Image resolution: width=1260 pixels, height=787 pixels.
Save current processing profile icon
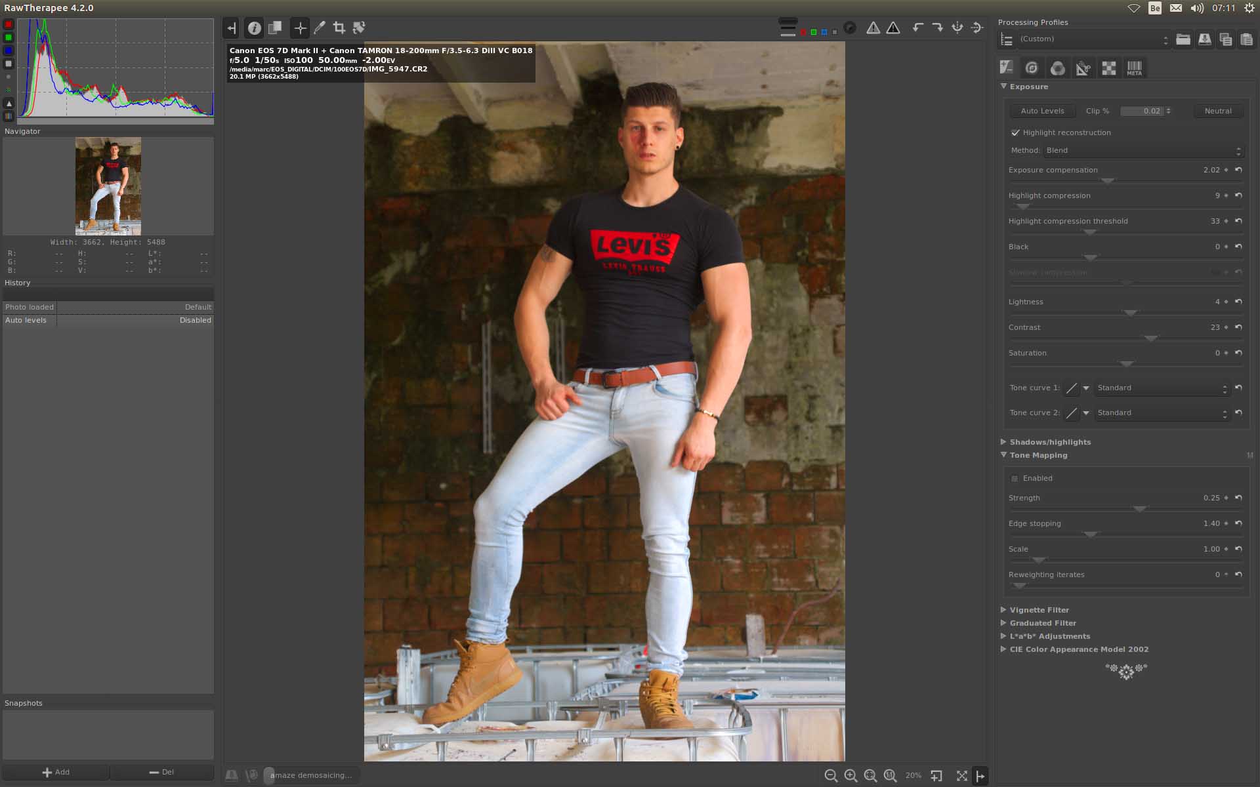1204,39
